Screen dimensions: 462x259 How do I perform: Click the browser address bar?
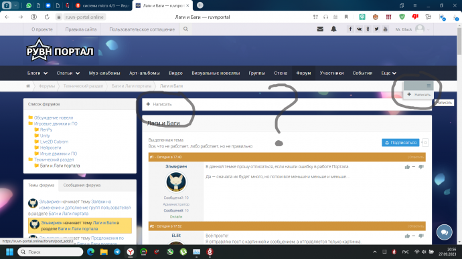click(x=84, y=17)
